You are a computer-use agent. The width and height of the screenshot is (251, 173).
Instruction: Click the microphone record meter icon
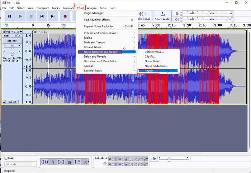[177, 13]
